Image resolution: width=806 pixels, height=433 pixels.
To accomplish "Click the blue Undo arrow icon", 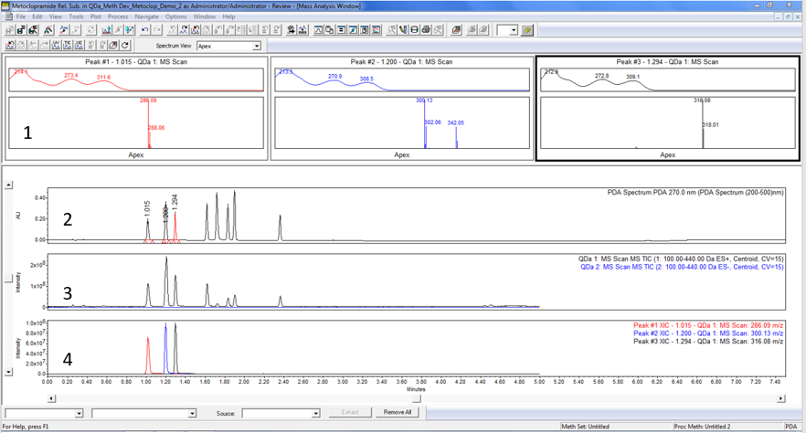I will coord(145,30).
